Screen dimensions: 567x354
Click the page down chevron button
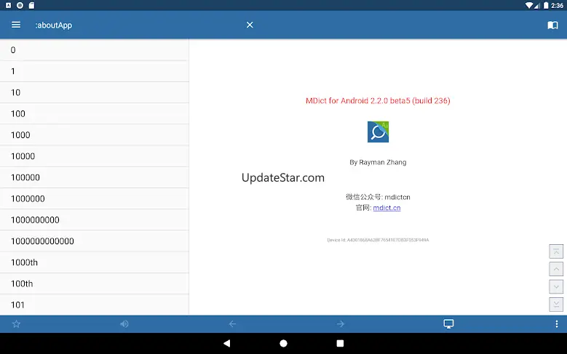pyautogui.click(x=556, y=287)
